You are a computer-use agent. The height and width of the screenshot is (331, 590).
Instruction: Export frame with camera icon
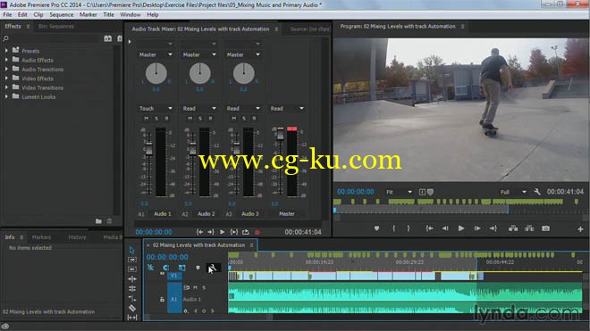pyautogui.click(x=545, y=228)
